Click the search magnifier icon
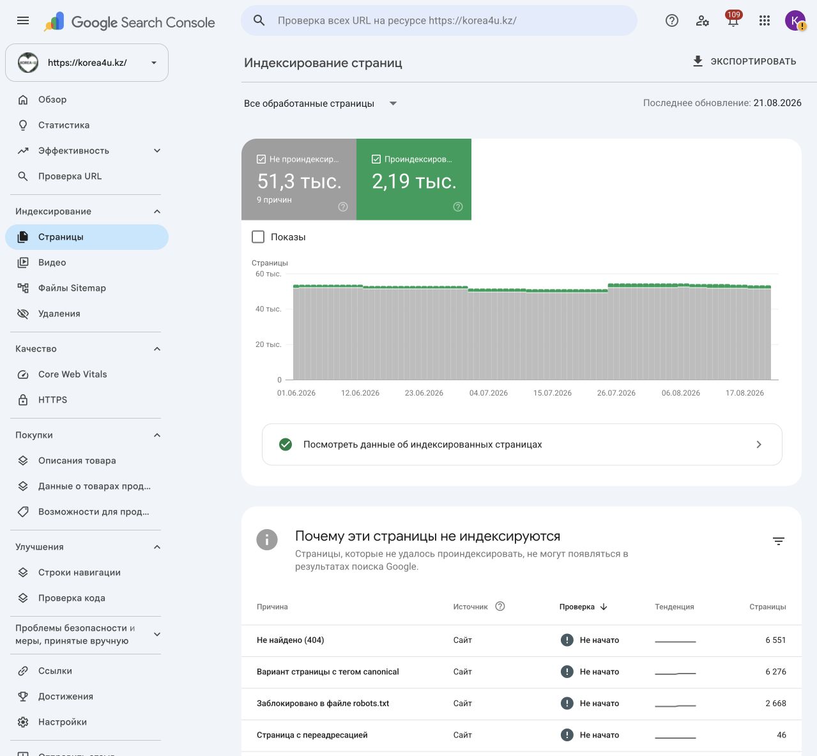 pos(259,20)
